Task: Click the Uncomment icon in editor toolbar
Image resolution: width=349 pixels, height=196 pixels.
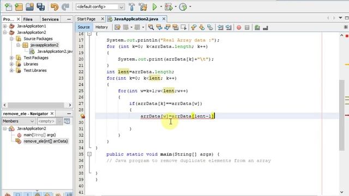Action: coord(266,27)
